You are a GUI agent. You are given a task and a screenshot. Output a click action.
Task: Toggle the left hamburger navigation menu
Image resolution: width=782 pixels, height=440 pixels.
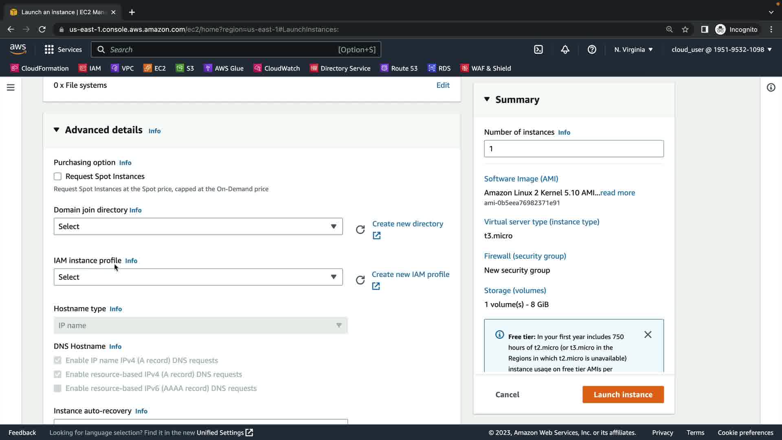coord(11,88)
